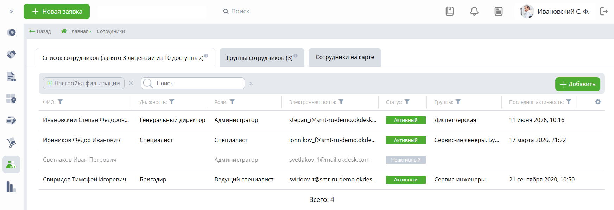Open profile menu Ивановский С. Ф.
614x210 pixels.
coord(563,12)
